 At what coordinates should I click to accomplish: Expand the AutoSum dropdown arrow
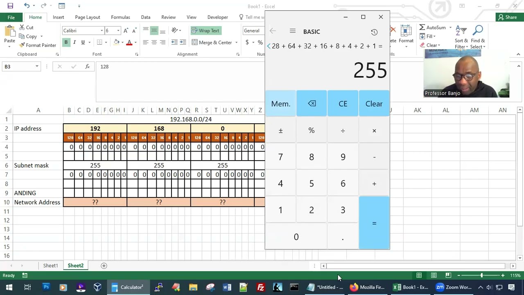tap(450, 27)
